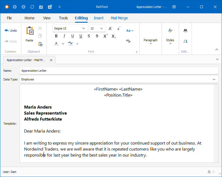Apply superscript formatting

(x=105, y=36)
